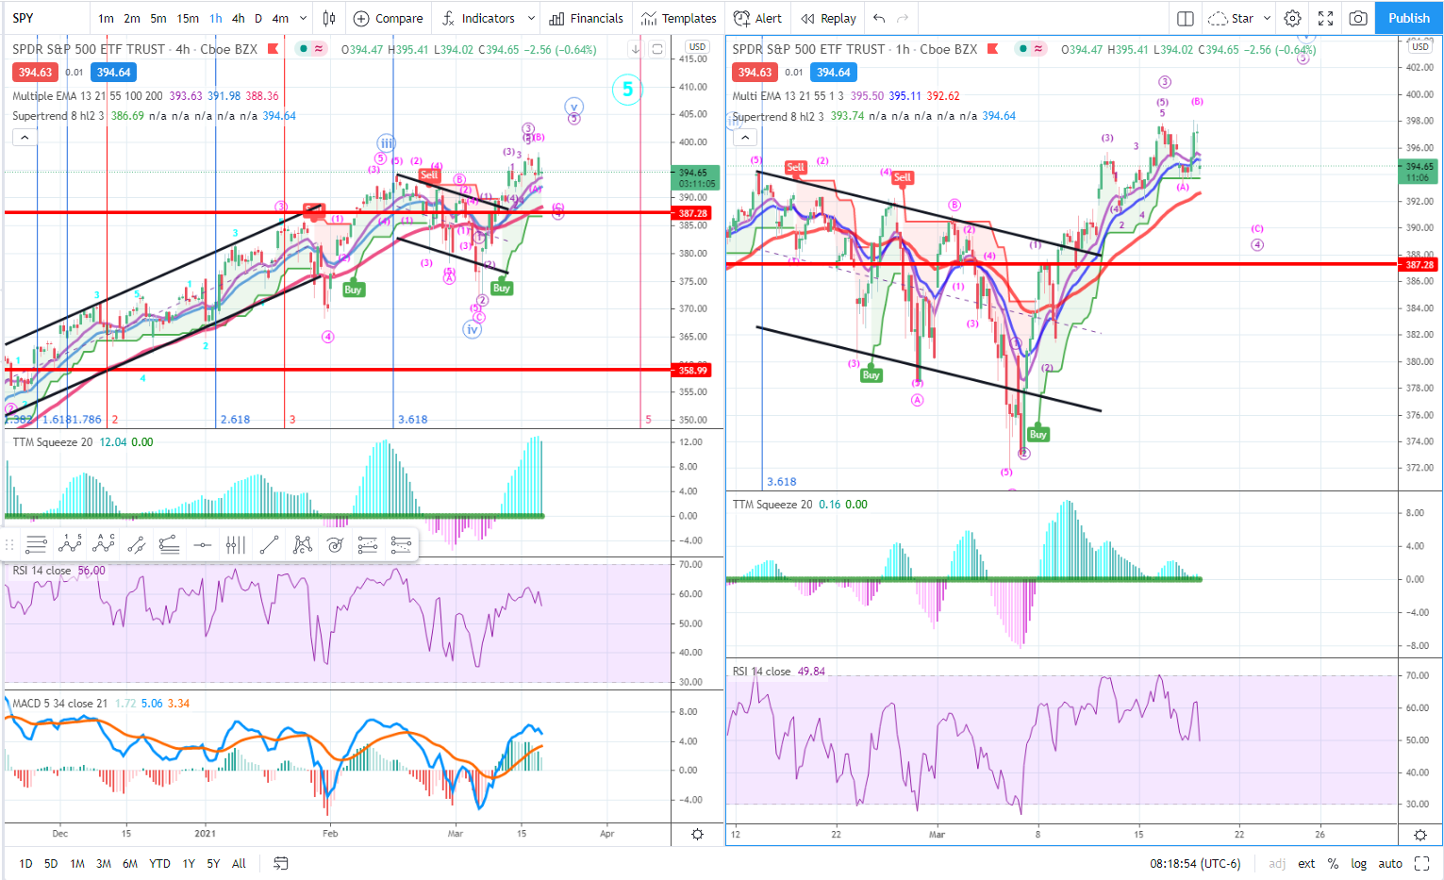Click the SPY symbol search field
This screenshot has height=880, width=1444.
(47, 18)
